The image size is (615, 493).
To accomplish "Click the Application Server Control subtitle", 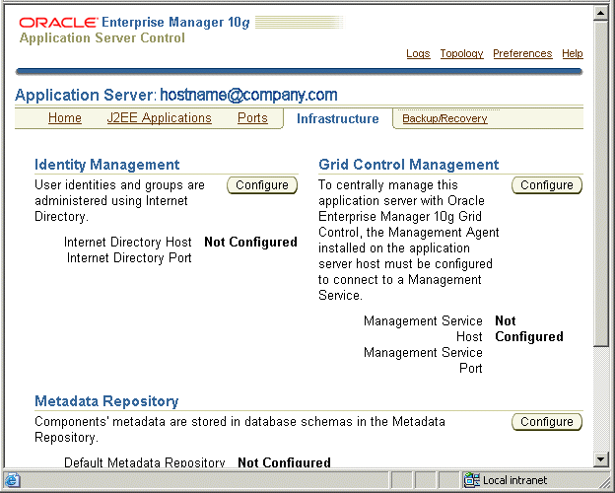I will click(102, 38).
